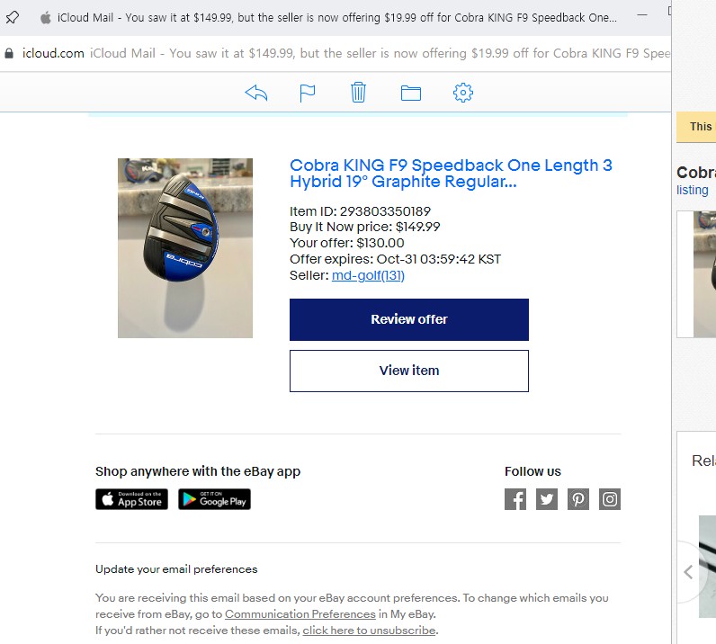This screenshot has width=716, height=644.
Task: Click the App Store download badge
Action: (131, 499)
